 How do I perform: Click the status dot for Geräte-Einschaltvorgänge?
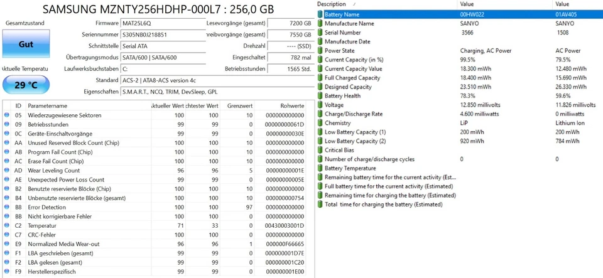[x=6, y=134]
